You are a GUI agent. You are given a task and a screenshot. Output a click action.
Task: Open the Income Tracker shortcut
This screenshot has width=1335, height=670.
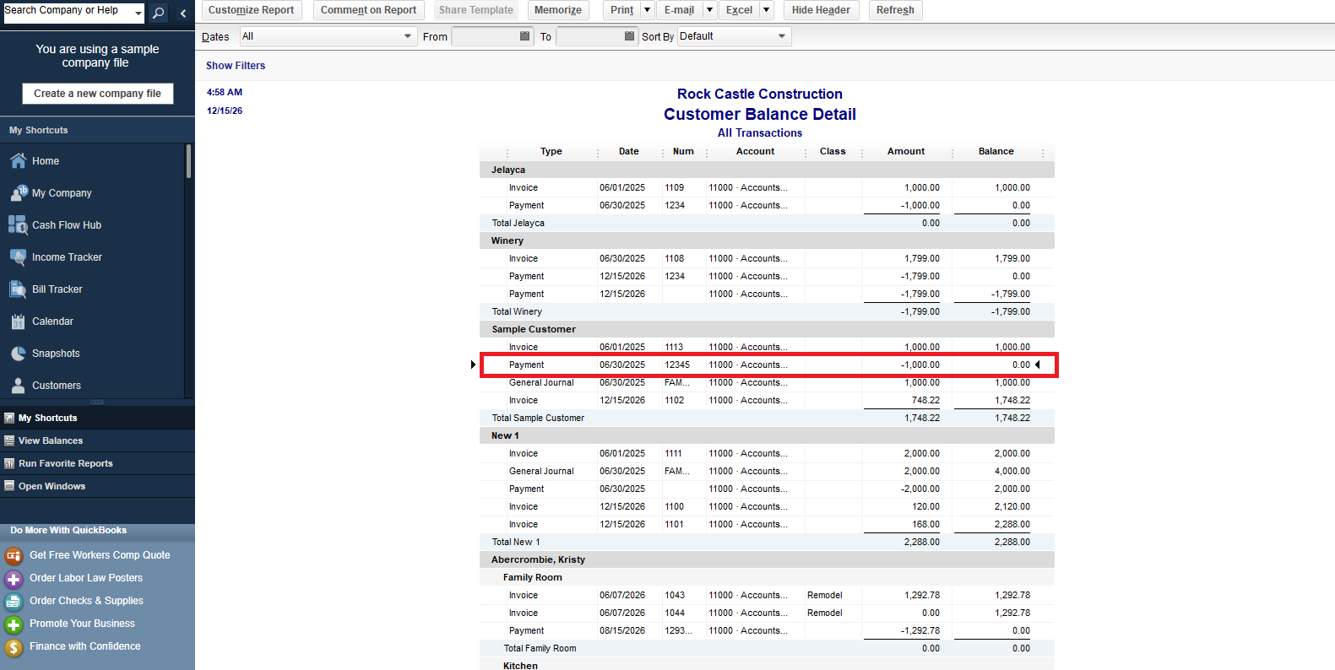pyautogui.click(x=67, y=257)
